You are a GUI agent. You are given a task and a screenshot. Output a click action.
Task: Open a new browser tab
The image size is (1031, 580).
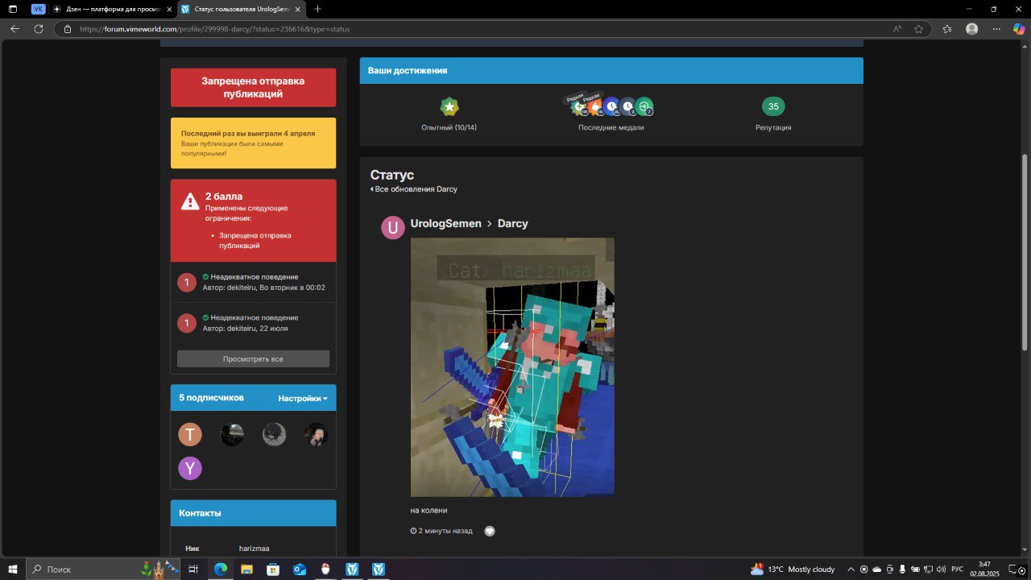317,9
